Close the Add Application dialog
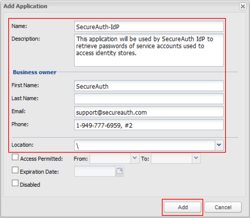This screenshot has width=250, height=218. [x=243, y=6]
